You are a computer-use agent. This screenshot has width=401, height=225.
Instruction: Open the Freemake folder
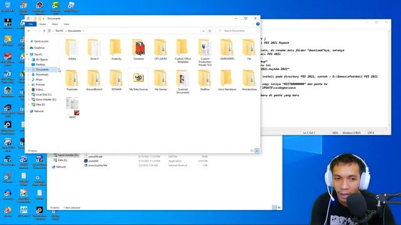(x=72, y=81)
